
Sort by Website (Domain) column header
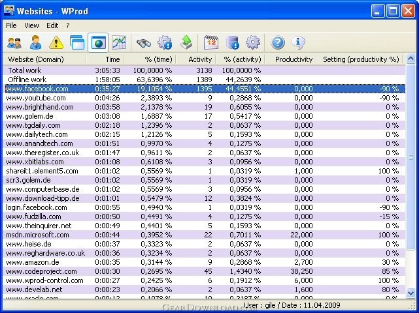[x=44, y=59]
